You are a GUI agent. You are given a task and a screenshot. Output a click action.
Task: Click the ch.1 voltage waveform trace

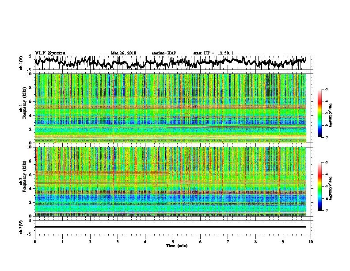point(170,62)
